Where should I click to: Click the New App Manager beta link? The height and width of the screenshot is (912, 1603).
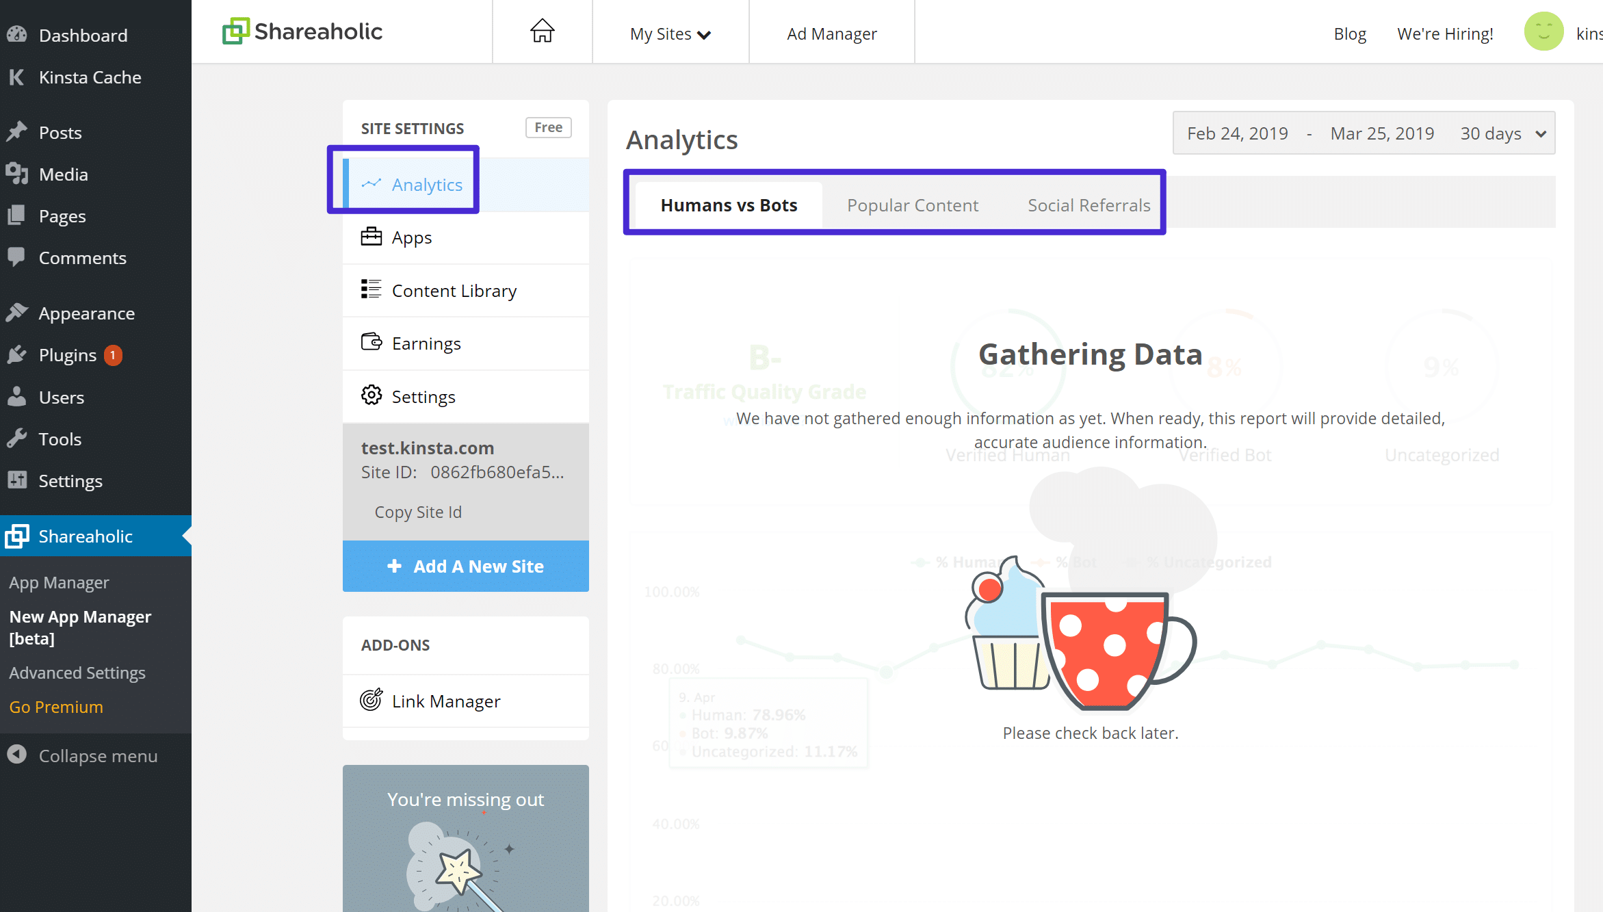[83, 627]
